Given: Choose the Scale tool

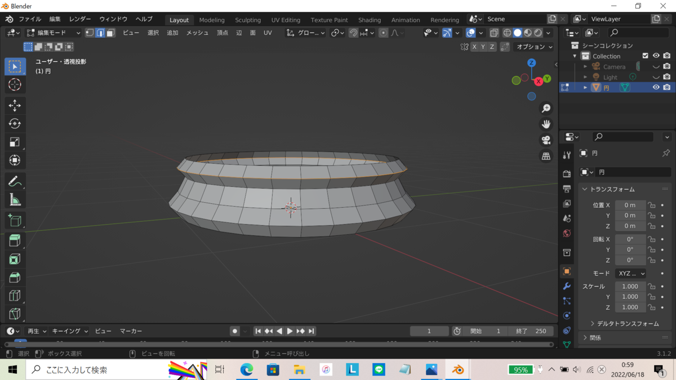Looking at the screenshot, I should [15, 142].
